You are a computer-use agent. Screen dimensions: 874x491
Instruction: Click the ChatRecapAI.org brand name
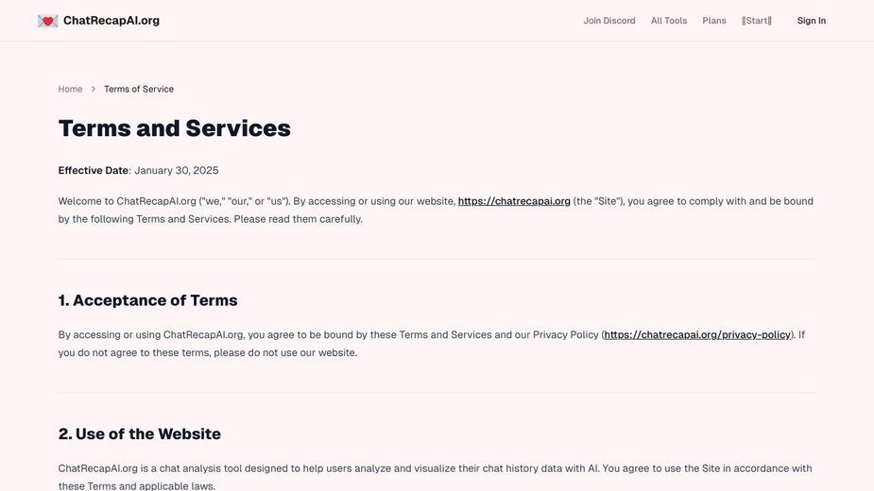pyautogui.click(x=111, y=21)
